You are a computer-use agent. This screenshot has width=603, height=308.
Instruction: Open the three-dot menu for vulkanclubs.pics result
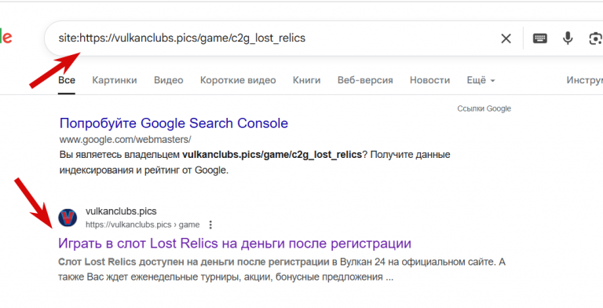point(210,225)
